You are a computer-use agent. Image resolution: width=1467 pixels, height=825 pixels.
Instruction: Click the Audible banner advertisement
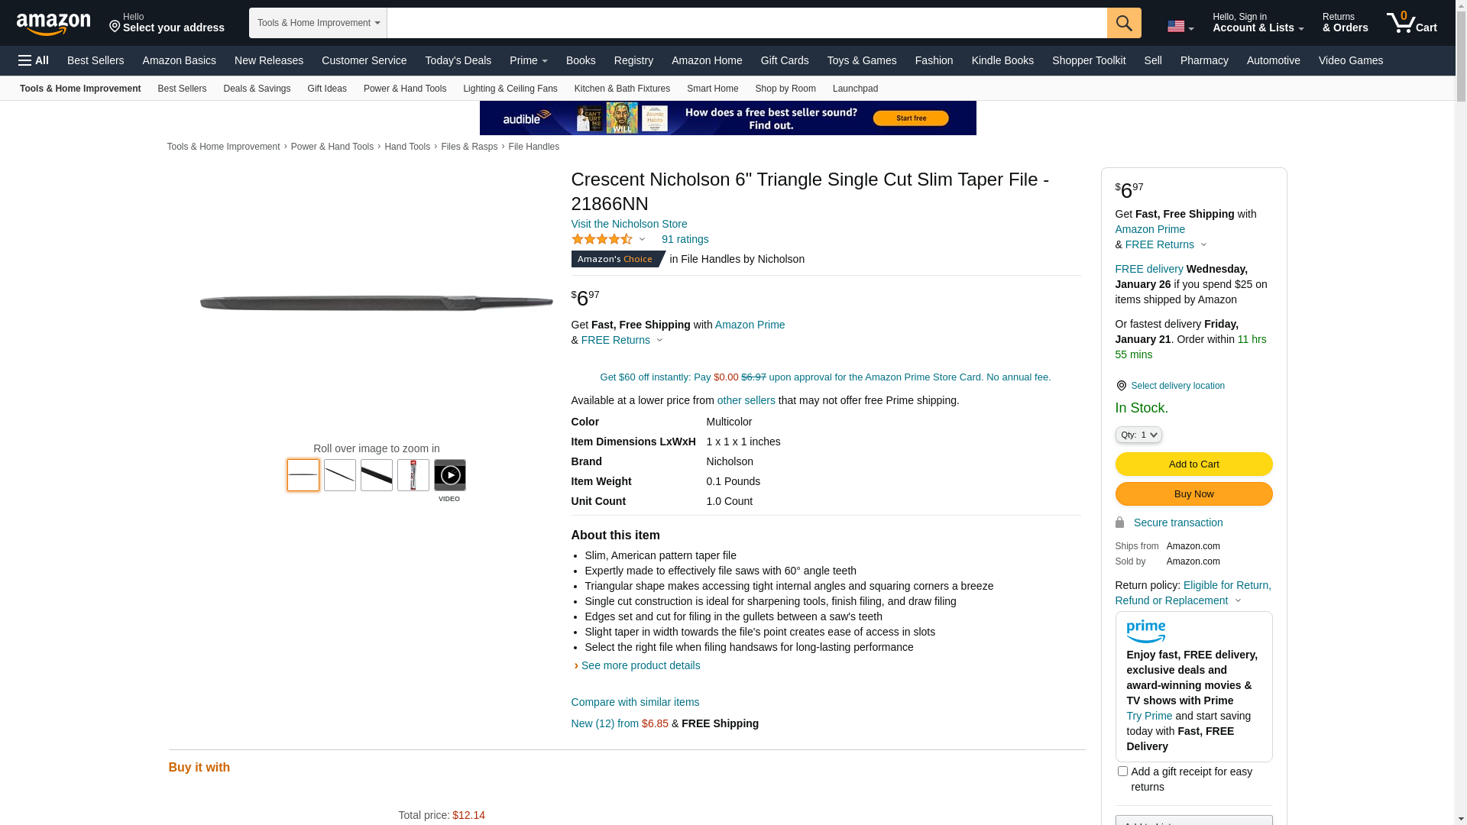coord(727,118)
